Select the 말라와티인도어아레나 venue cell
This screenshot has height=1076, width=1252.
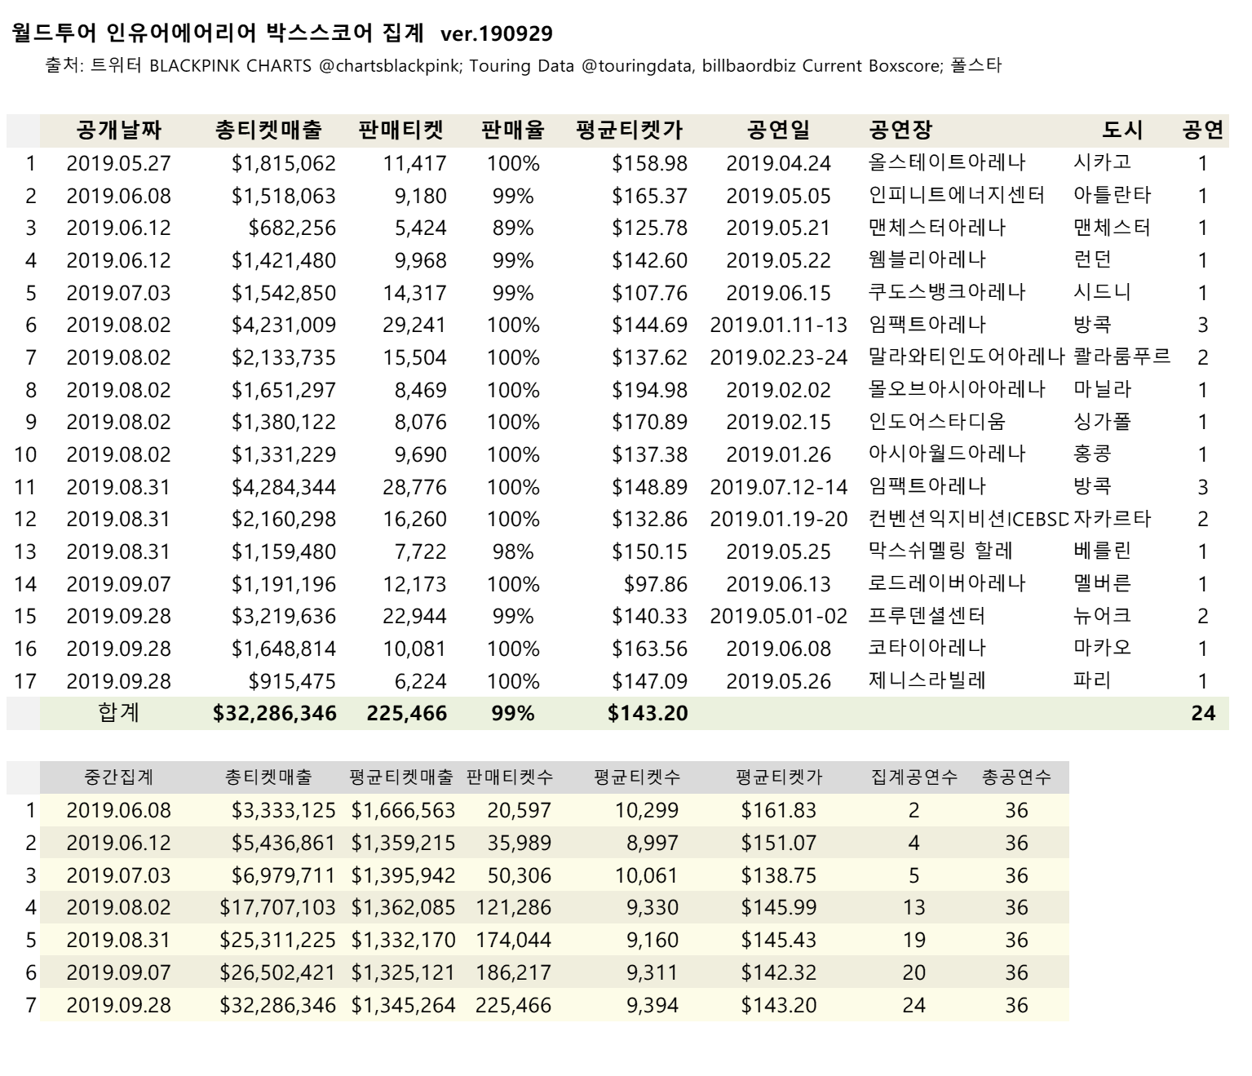967,356
